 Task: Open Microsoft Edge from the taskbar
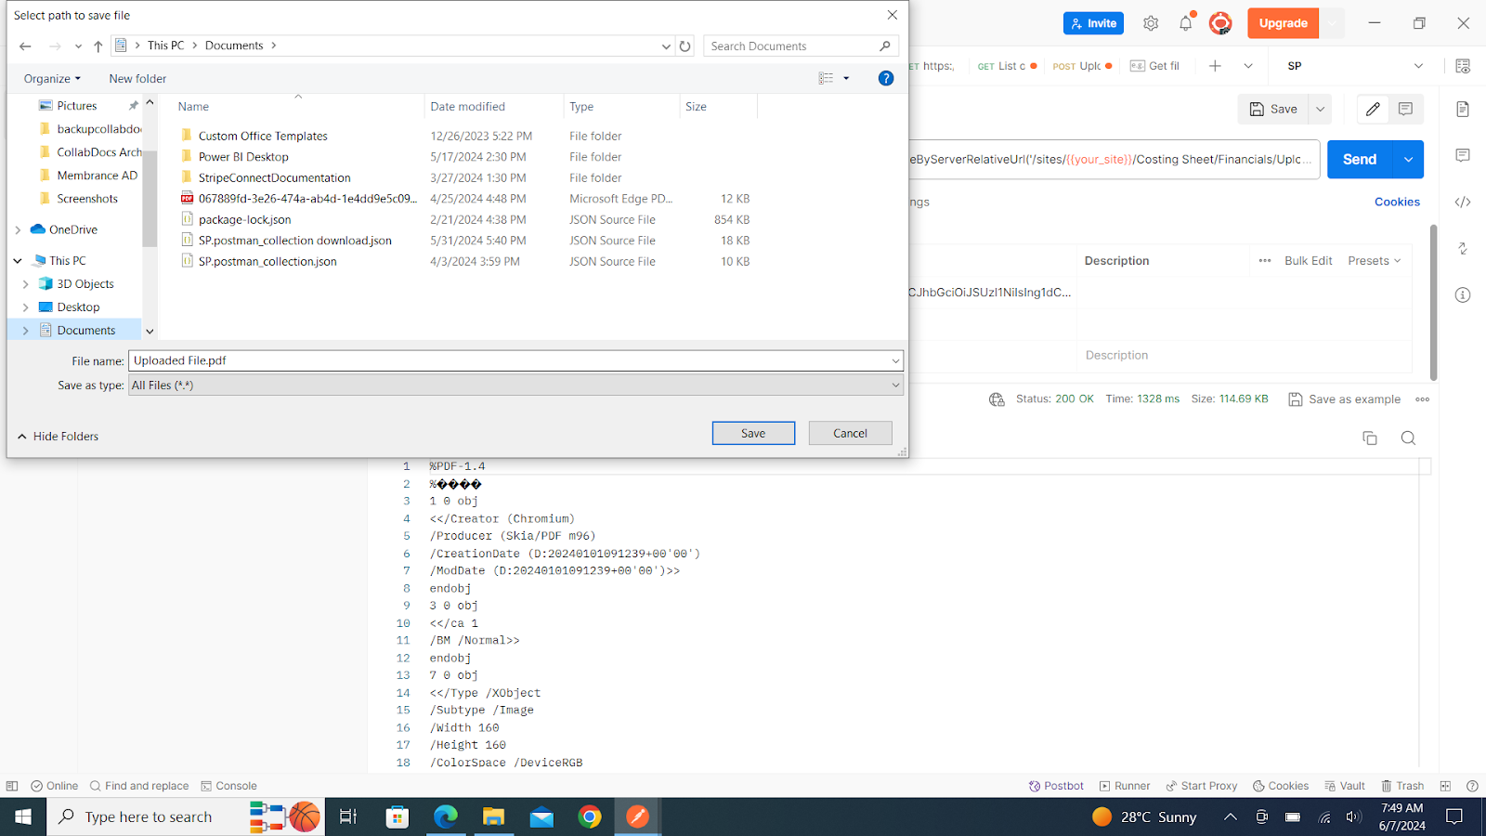(x=446, y=816)
